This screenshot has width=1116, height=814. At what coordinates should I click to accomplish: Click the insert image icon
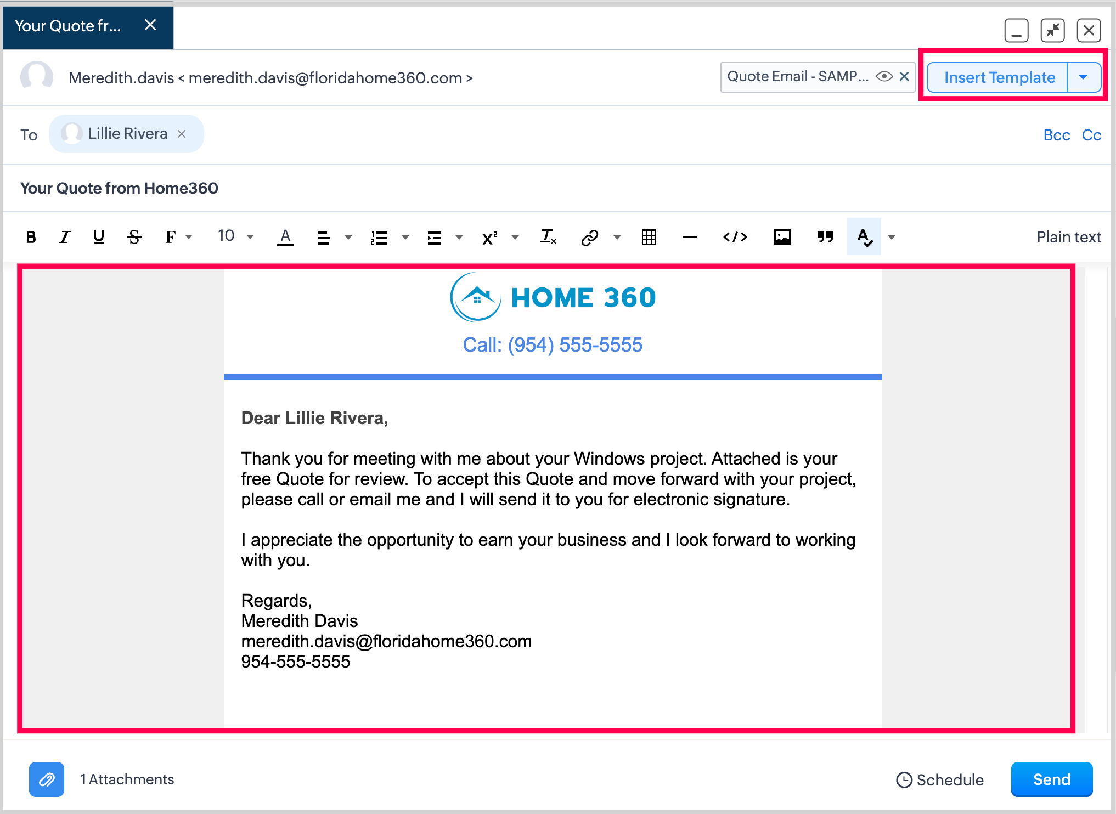[x=782, y=237]
